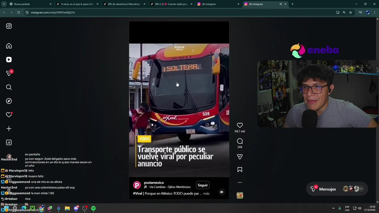This screenshot has height=213, width=379.
Task: Click the #Viral hashtag
Action: point(138,193)
